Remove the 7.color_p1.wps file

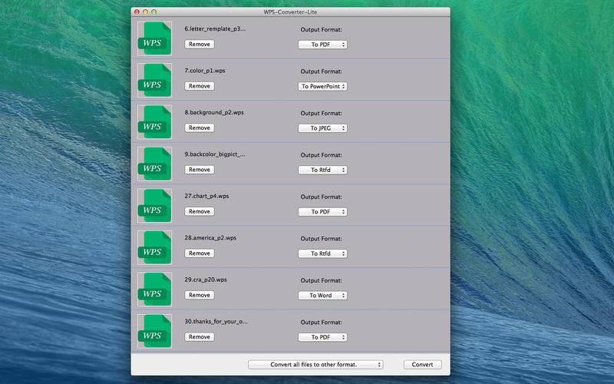[x=200, y=86]
